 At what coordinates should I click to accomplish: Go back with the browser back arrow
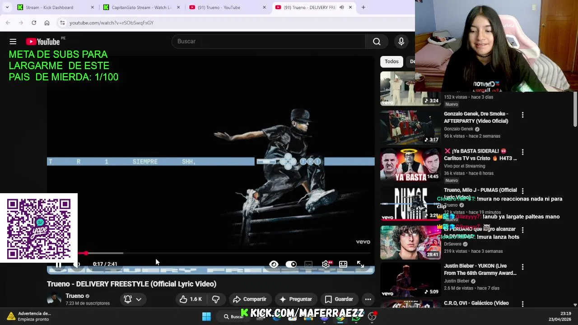[x=8, y=23]
